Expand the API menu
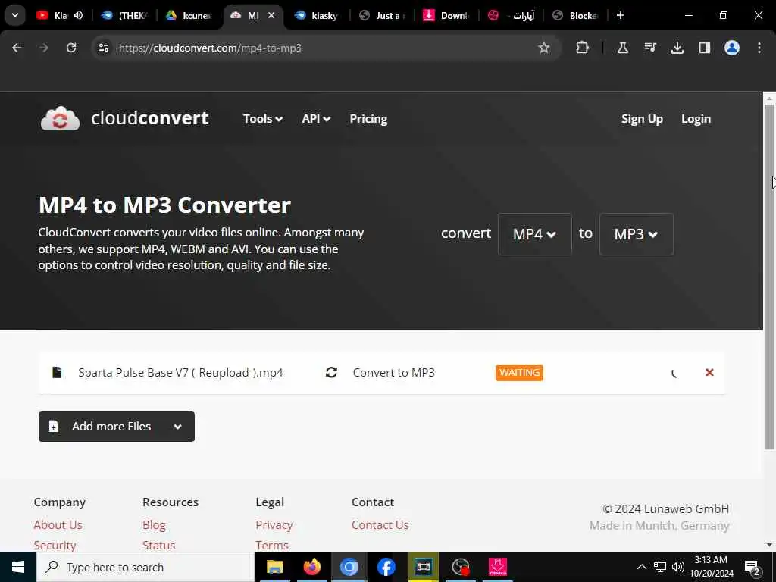Screen dimensions: 776x582 coord(316,119)
